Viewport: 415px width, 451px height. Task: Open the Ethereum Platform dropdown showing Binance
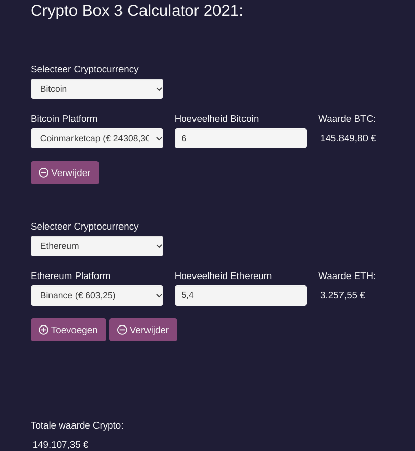(97, 295)
